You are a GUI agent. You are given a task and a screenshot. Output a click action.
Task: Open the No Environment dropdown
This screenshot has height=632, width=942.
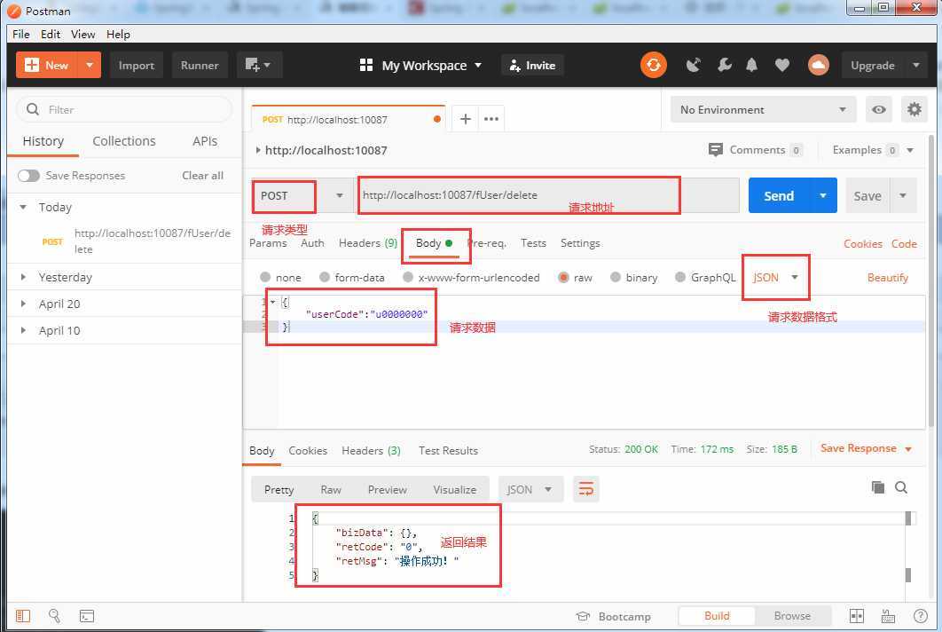coord(763,109)
